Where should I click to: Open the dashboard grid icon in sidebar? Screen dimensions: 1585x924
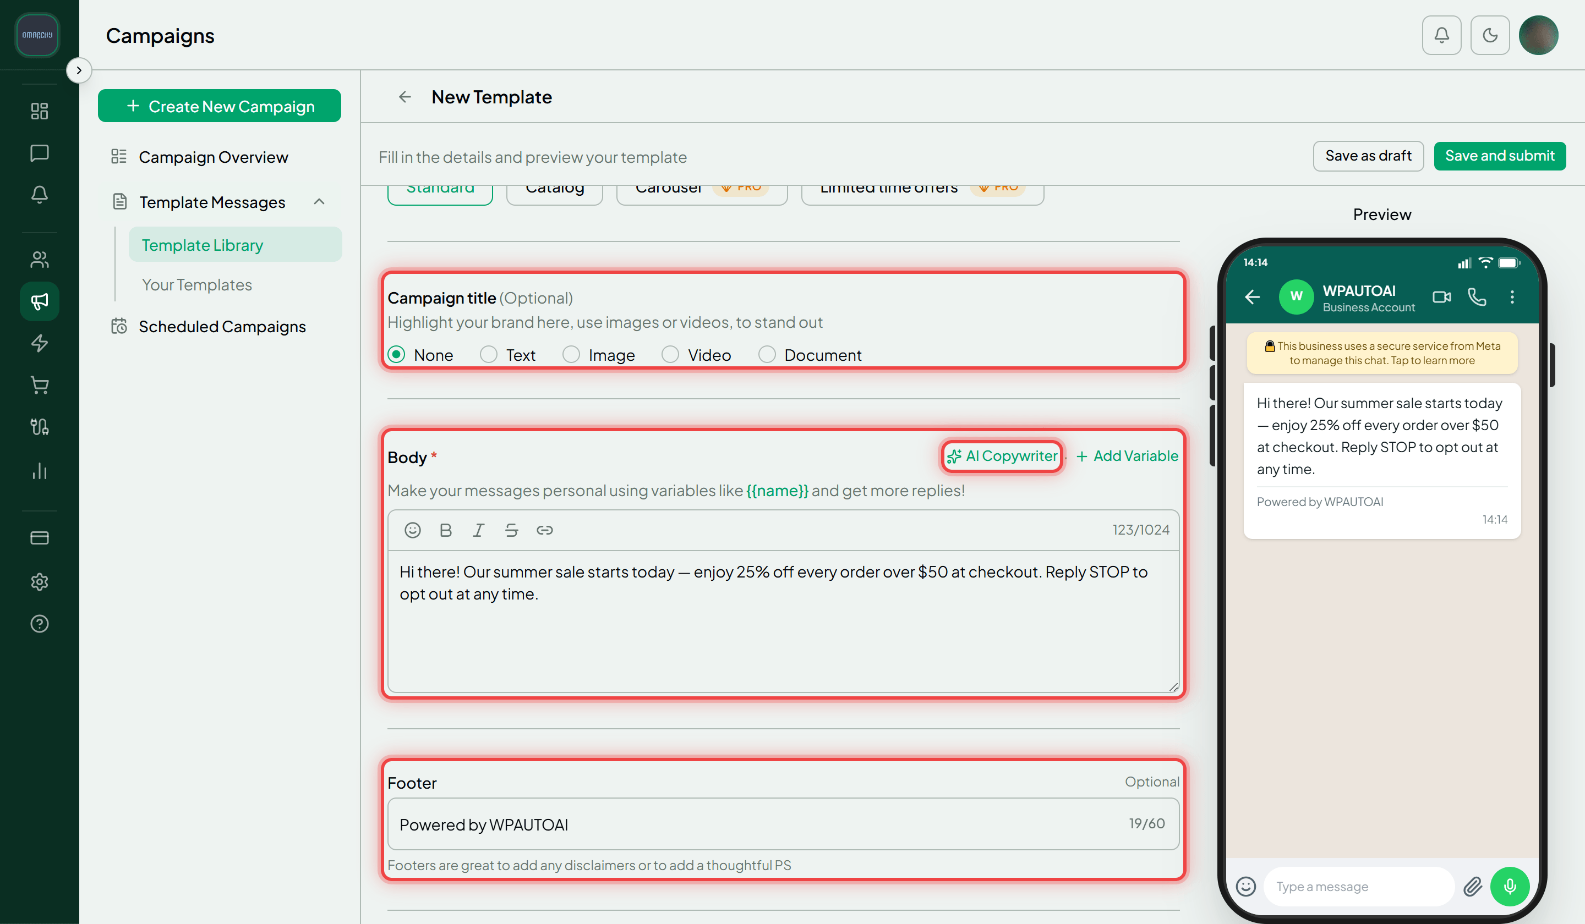point(39,111)
